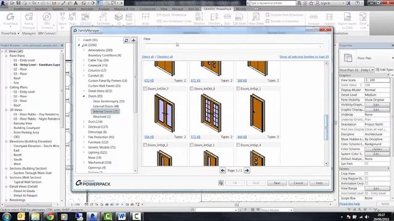Click the plus icon above category tree
394x221 pixels.
click(x=134, y=40)
